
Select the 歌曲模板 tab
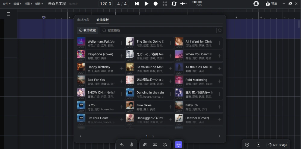click(102, 20)
